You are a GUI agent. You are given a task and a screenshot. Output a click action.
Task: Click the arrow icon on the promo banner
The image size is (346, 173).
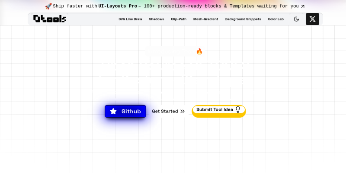click(302, 6)
